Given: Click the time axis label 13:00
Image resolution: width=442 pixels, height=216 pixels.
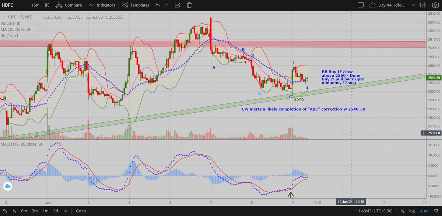Looking at the screenshot, I should coord(318,202).
